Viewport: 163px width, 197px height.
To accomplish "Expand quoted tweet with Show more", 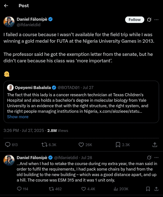I will (18, 117).
